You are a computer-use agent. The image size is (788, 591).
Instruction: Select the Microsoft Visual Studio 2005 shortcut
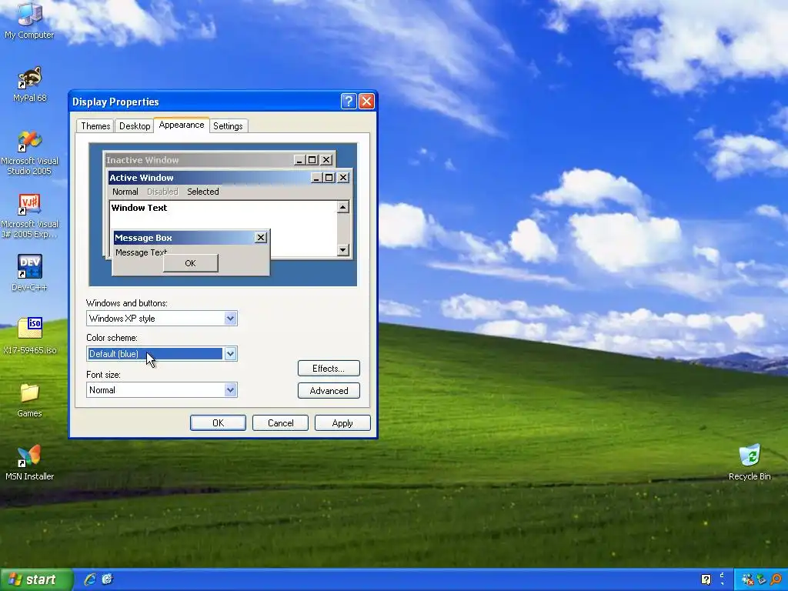(x=29, y=153)
